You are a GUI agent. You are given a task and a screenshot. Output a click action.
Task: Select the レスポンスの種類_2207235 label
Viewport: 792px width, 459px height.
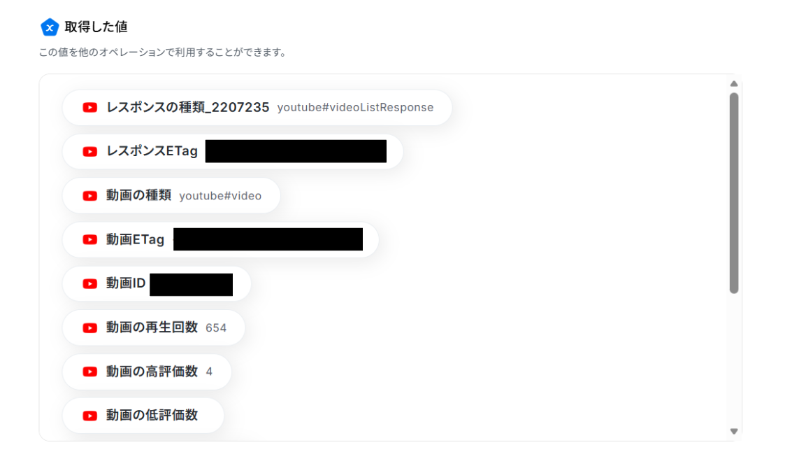[187, 107]
